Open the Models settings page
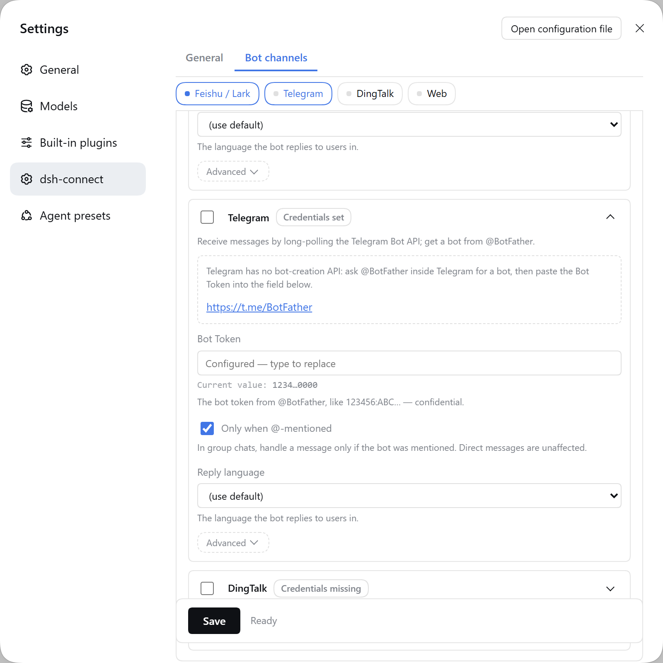The height and width of the screenshot is (663, 663). point(78,106)
